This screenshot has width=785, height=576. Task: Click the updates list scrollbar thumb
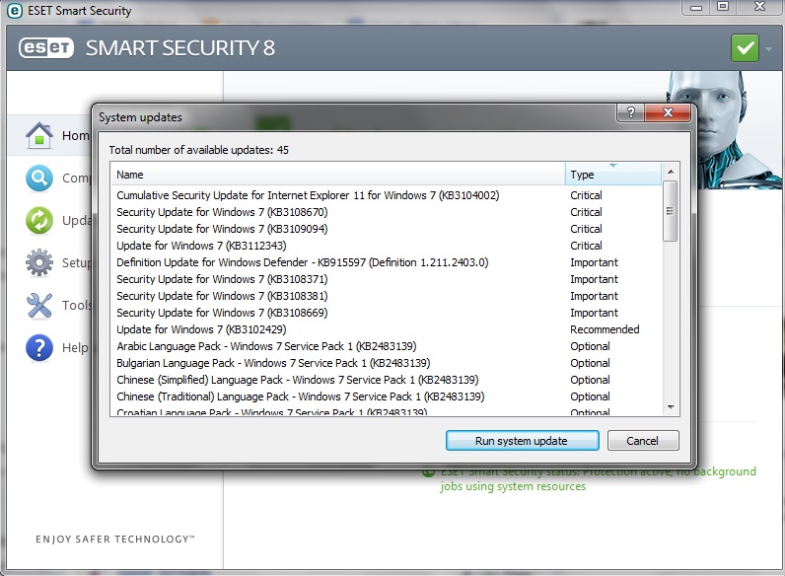(671, 211)
